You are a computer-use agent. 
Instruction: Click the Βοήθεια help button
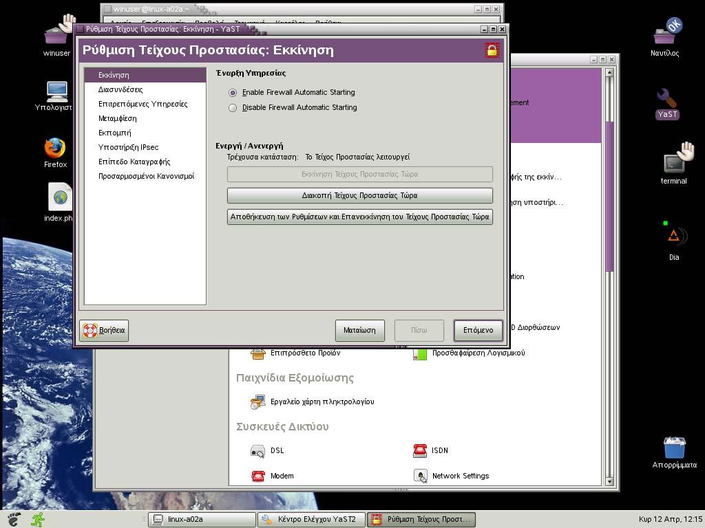coord(105,330)
